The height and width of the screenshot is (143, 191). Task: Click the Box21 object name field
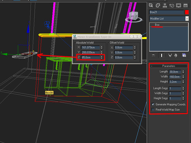pyautogui.click(x=167, y=12)
